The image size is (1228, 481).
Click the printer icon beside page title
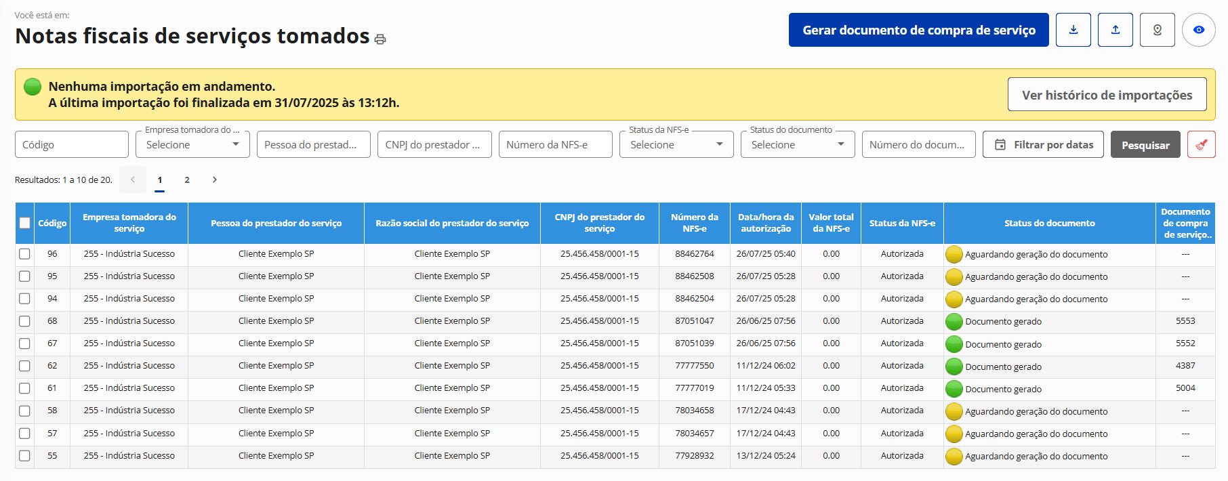click(x=380, y=39)
